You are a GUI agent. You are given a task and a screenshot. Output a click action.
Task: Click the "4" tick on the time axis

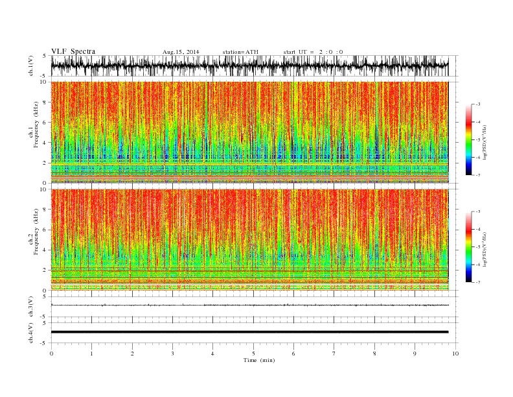[x=212, y=354]
